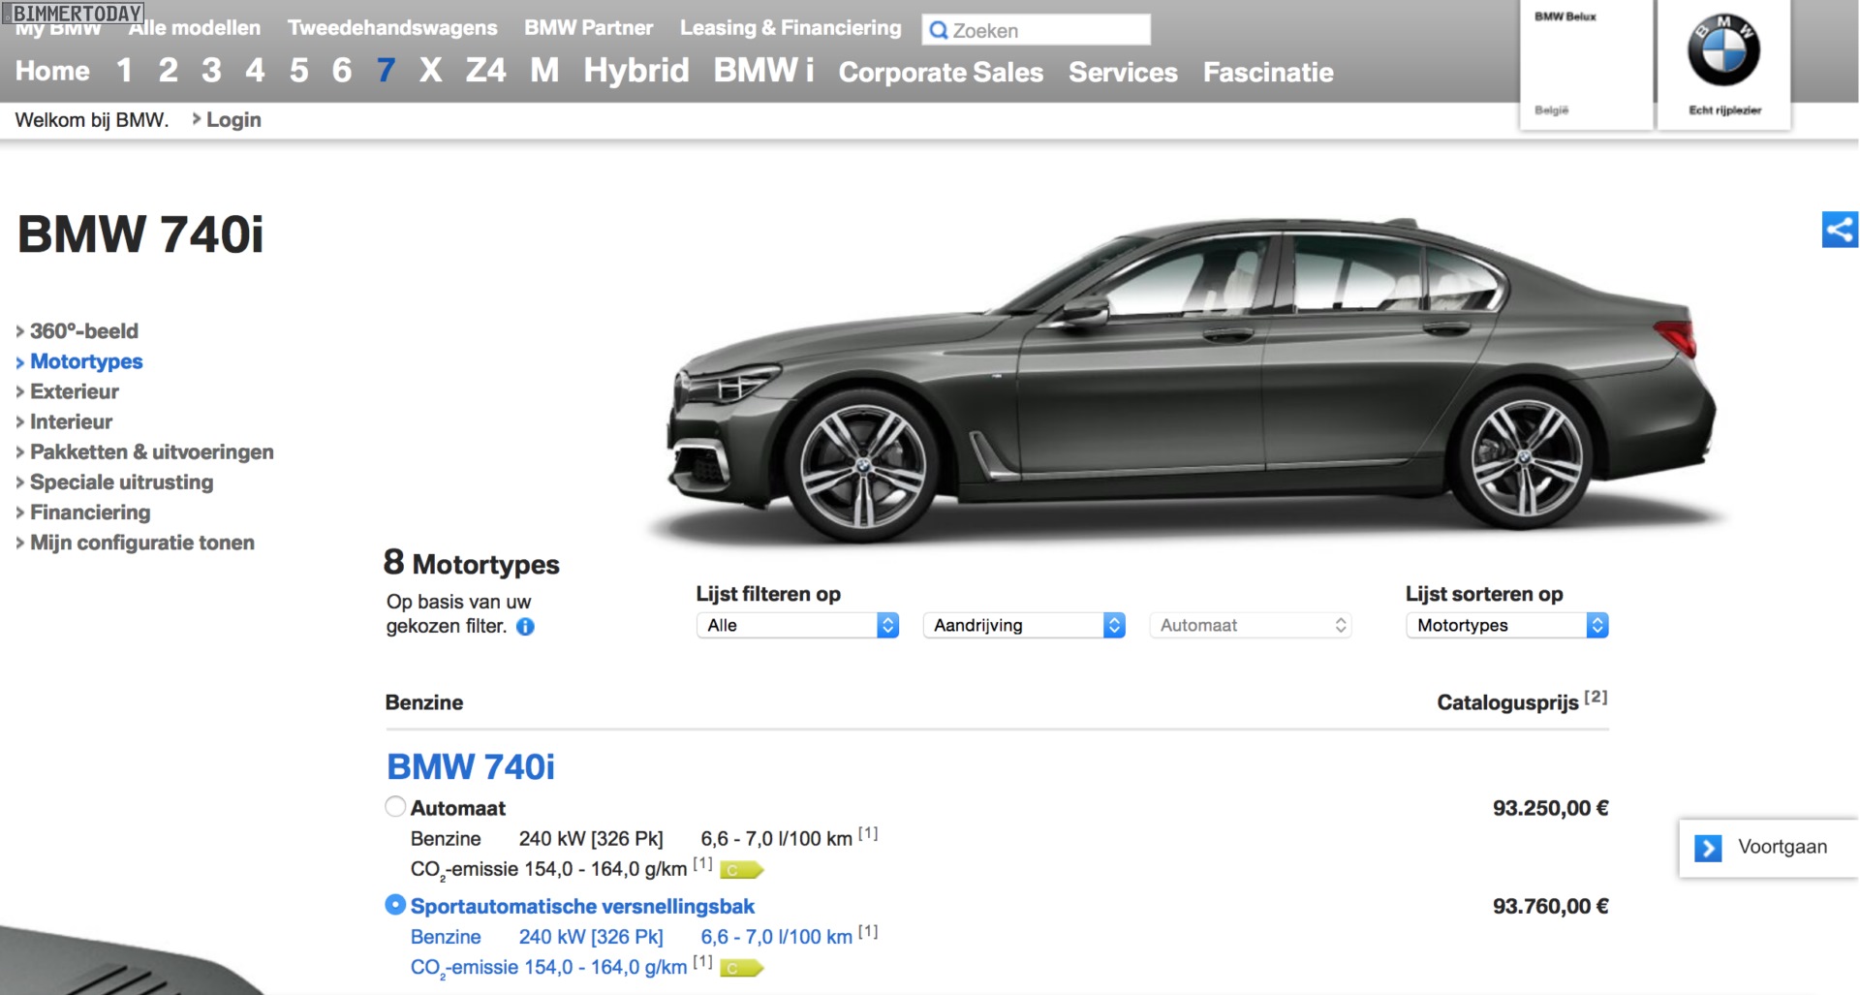The width and height of the screenshot is (1860, 995).
Task: Click the magnifier icon in search box
Action: (938, 31)
